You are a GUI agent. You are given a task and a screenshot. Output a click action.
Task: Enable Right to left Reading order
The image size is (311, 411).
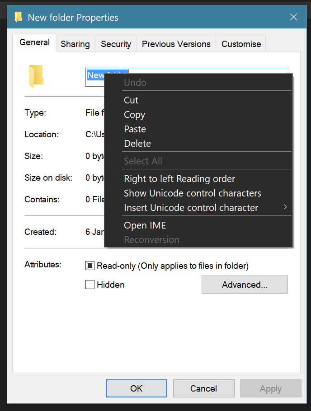(x=179, y=179)
